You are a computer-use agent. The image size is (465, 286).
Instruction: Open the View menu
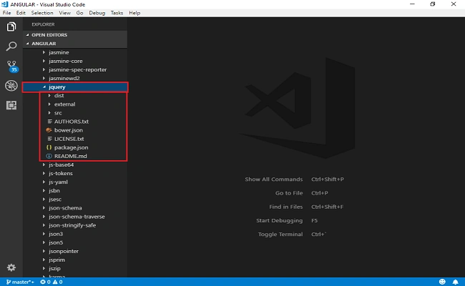pyautogui.click(x=64, y=13)
